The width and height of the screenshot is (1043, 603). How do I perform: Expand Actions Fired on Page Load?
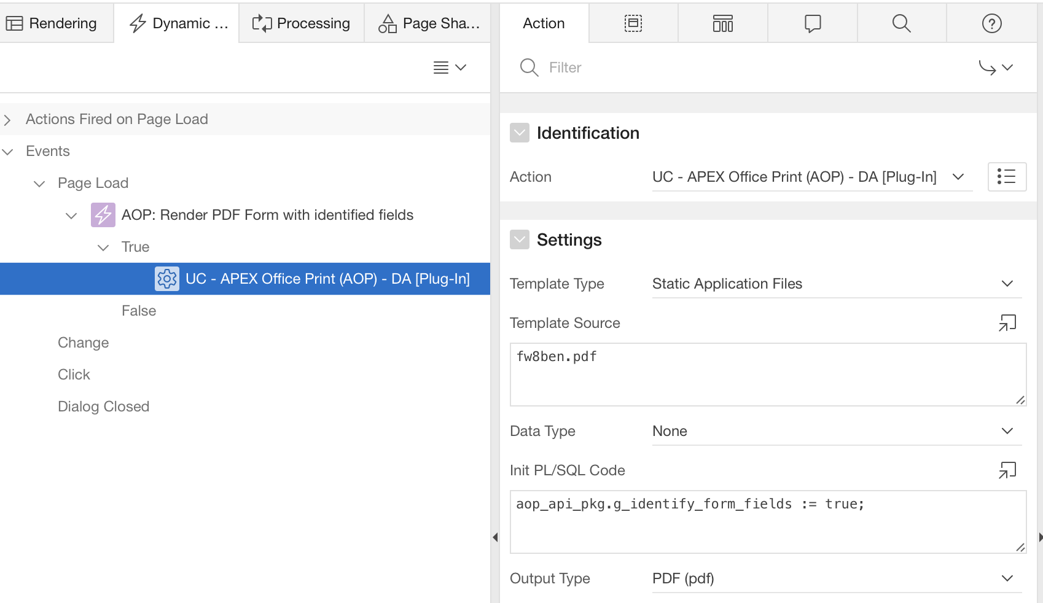pos(7,120)
